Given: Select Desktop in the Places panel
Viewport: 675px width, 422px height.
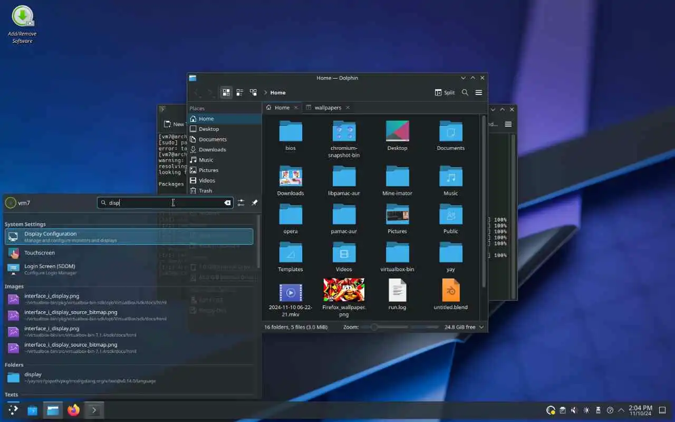Looking at the screenshot, I should pyautogui.click(x=225, y=129).
